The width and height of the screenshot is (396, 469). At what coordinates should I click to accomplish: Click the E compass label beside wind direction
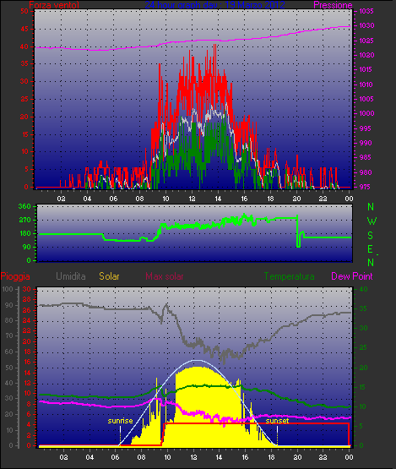[371, 248]
